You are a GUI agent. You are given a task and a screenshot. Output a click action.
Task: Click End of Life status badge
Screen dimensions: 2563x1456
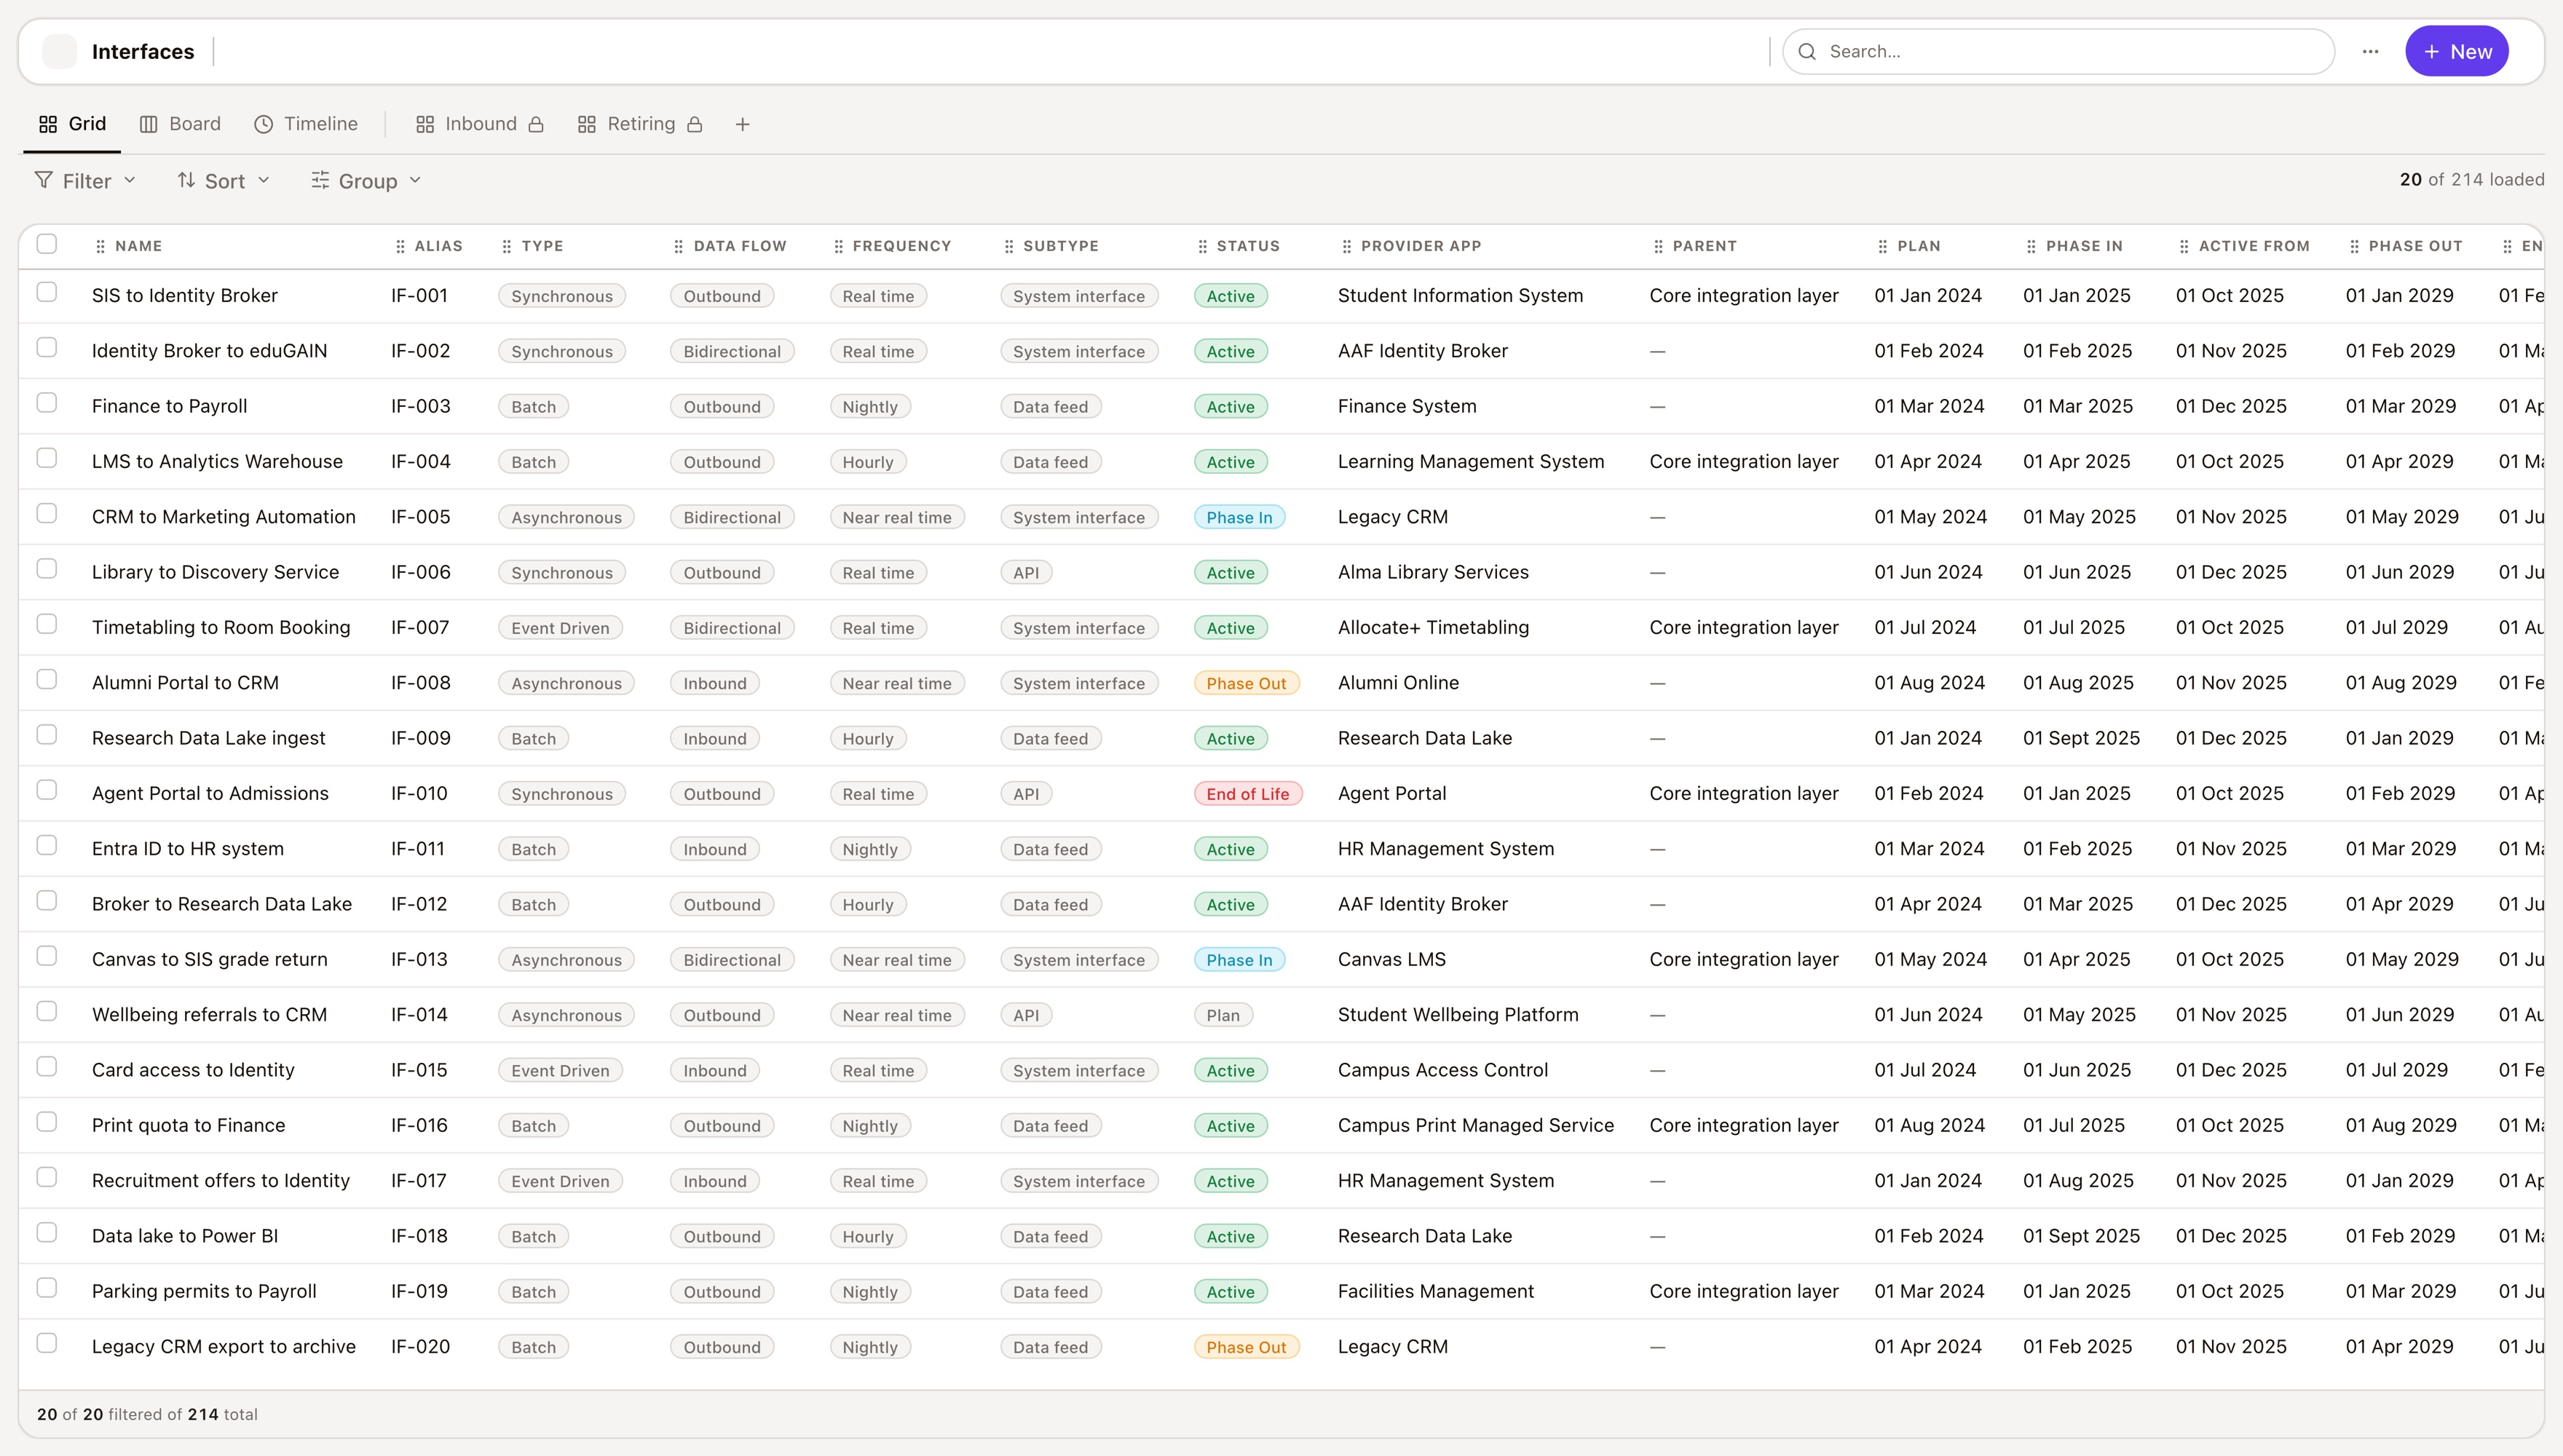pos(1247,794)
